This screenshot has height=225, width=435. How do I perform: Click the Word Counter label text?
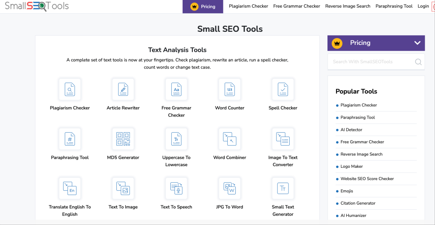[x=230, y=108]
